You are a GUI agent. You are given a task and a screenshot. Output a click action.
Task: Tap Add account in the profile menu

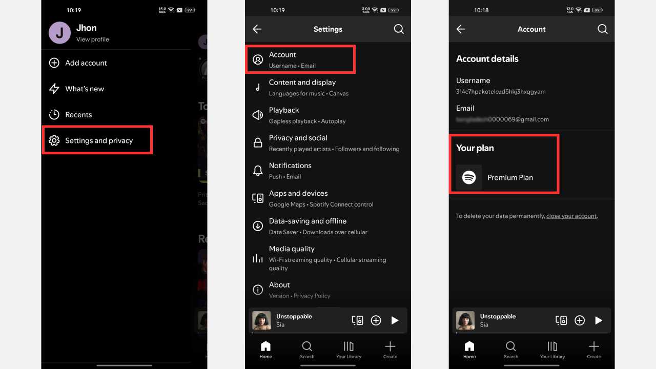pyautogui.click(x=86, y=63)
